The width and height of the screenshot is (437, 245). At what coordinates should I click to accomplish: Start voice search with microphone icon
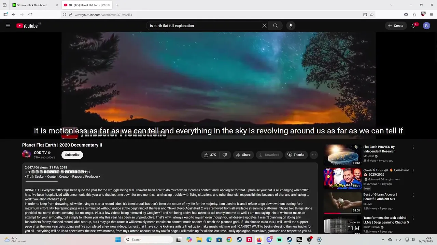(291, 26)
